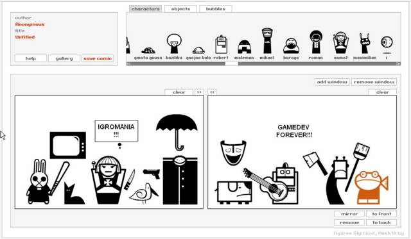Select the knife object in left panel
411x239 pixels.
130,179
